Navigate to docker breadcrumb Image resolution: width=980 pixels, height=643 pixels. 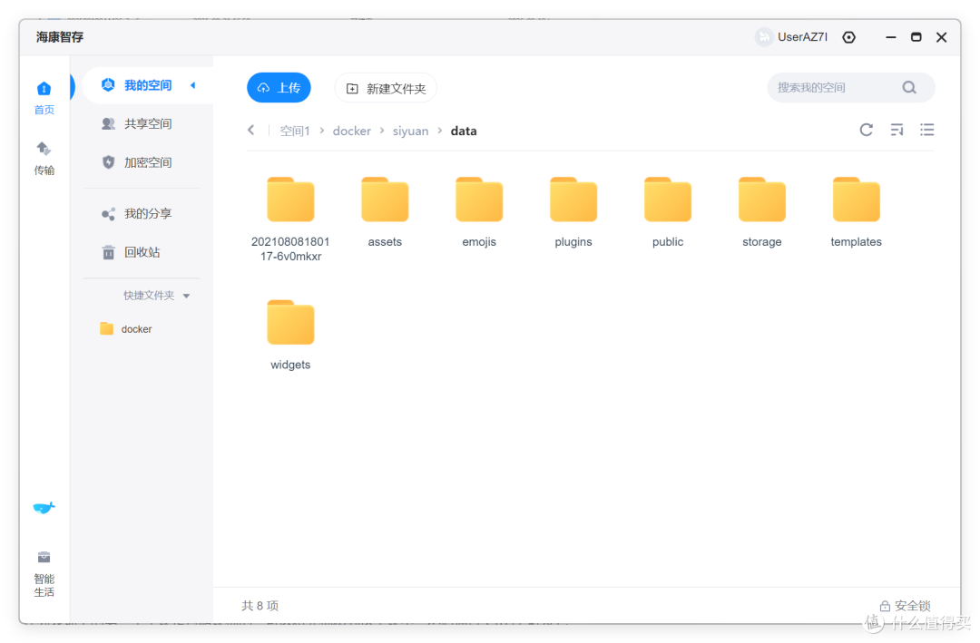(x=351, y=131)
